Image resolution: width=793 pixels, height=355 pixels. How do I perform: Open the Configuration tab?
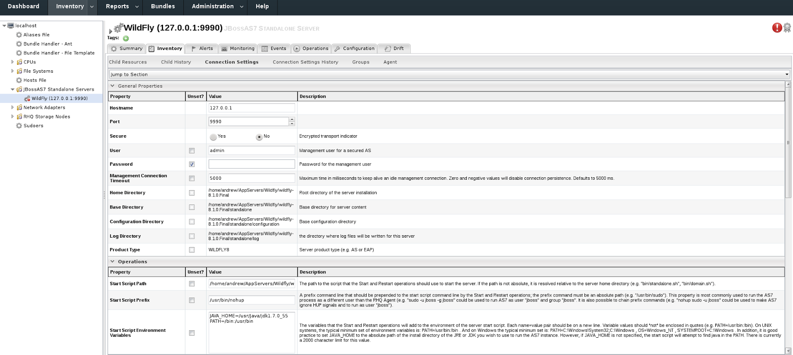pyautogui.click(x=354, y=49)
